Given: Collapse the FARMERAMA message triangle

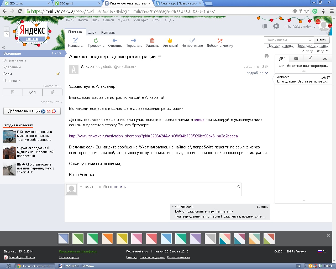Looking at the screenshot, I should (172, 207).
